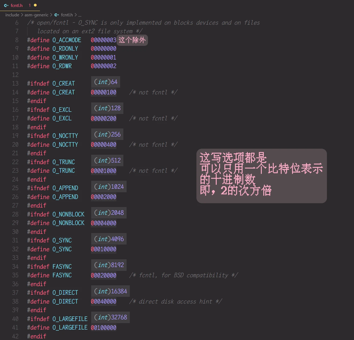The width and height of the screenshot is (354, 340).
Task: Click the chevron after fcntl.h in the breadcrumb
Action: coord(75,15)
